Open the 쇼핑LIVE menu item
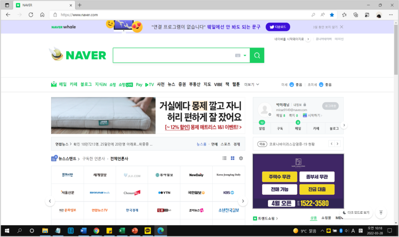 pyautogui.click(x=126, y=85)
